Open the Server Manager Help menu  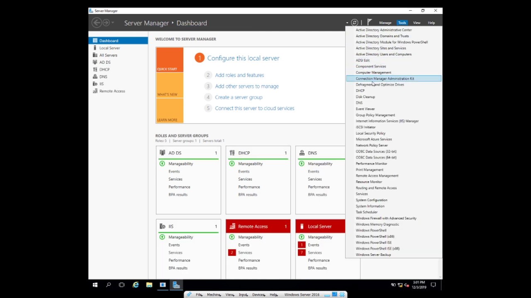[x=431, y=23]
